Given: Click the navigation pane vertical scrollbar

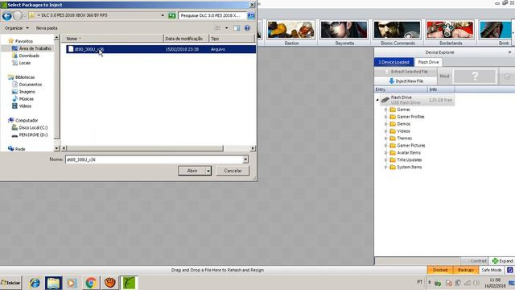Looking at the screenshot, I should pos(56,90).
